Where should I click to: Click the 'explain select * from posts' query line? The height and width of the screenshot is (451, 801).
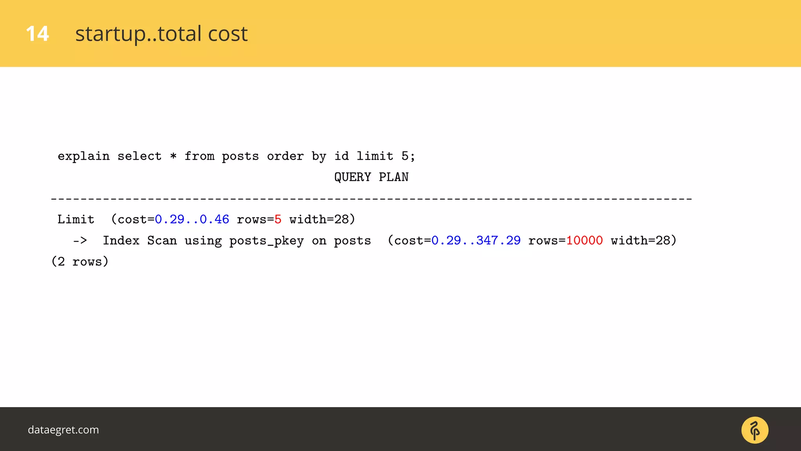pos(236,156)
